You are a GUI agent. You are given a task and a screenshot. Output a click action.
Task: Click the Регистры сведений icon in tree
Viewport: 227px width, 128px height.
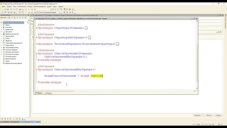4,50
